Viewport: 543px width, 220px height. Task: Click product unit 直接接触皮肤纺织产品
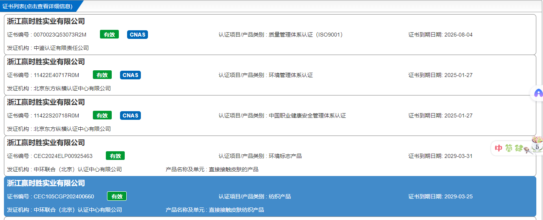pos(236,210)
